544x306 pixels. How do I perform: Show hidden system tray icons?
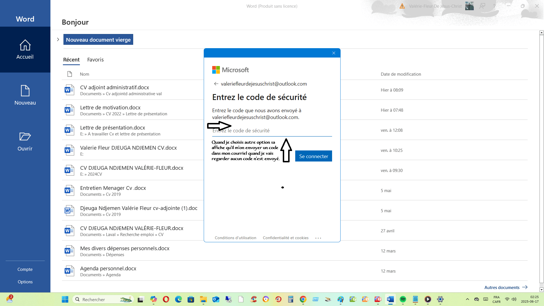click(467, 299)
